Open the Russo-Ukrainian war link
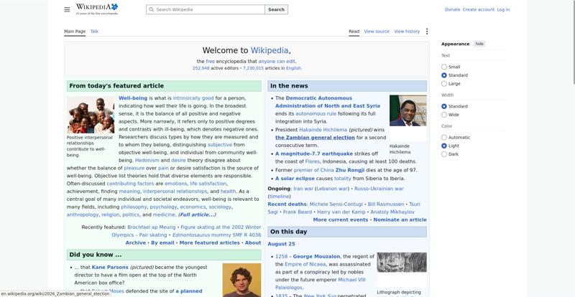 point(379,189)
